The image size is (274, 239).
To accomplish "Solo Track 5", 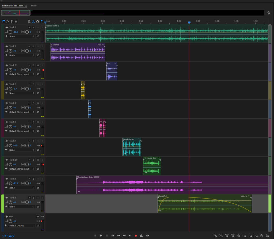I will (x=33, y=179).
